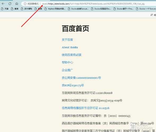Open the 京ICP证030173号 link
The image size is (156, 132).
pyautogui.click(x=73, y=85)
